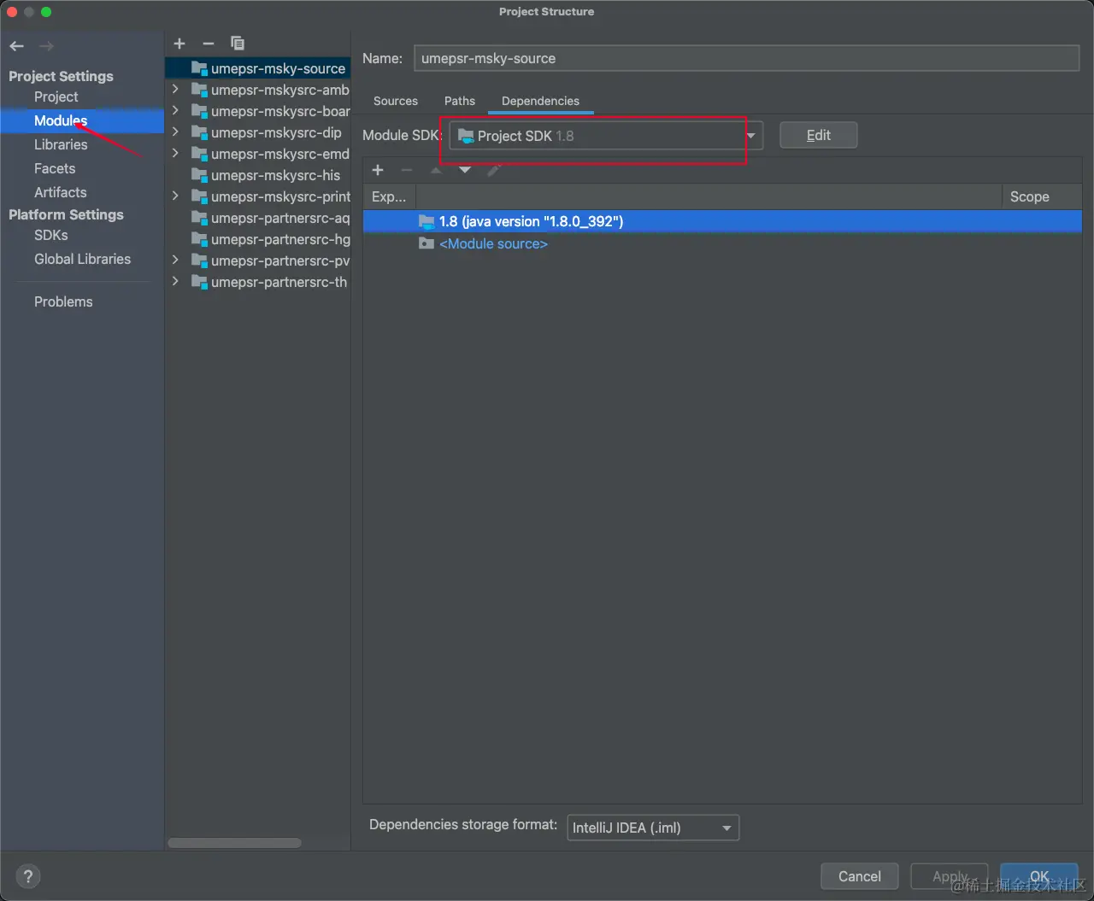
Task: Select the umepsr-partnersrc-hg module
Action: pyautogui.click(x=257, y=239)
